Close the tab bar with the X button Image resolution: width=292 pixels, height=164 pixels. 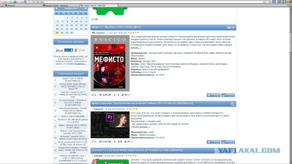click(x=290, y=5)
